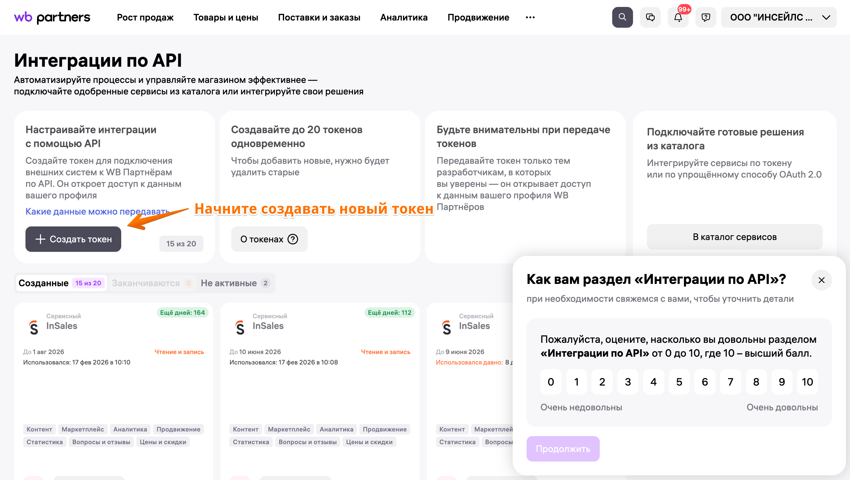This screenshot has width=850, height=480.
Task: Open the chat messages icon
Action: coord(650,17)
